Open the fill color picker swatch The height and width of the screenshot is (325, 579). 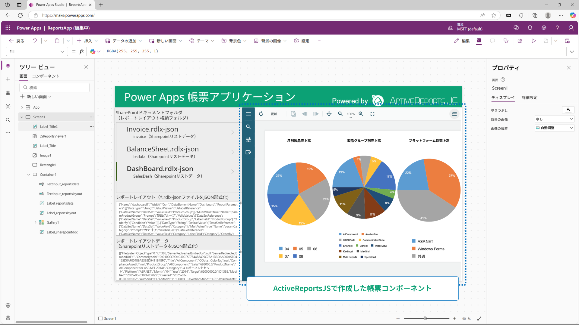pos(568,110)
